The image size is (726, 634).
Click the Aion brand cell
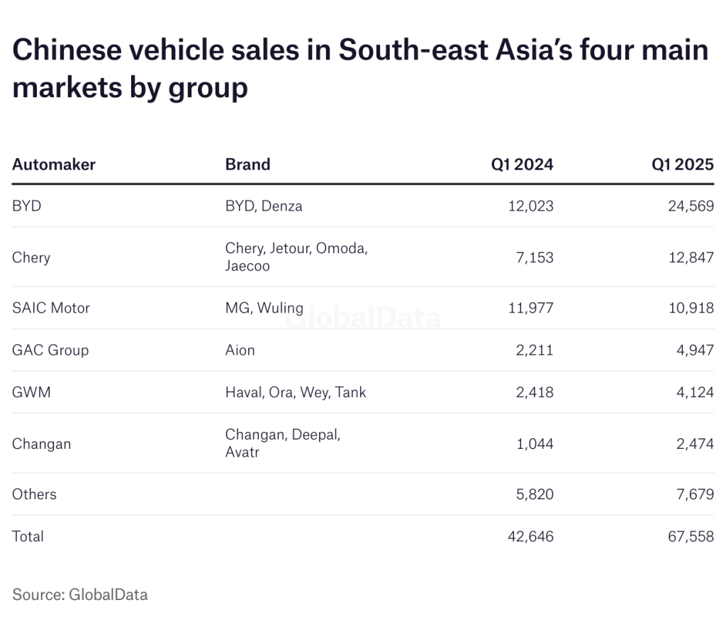240,350
